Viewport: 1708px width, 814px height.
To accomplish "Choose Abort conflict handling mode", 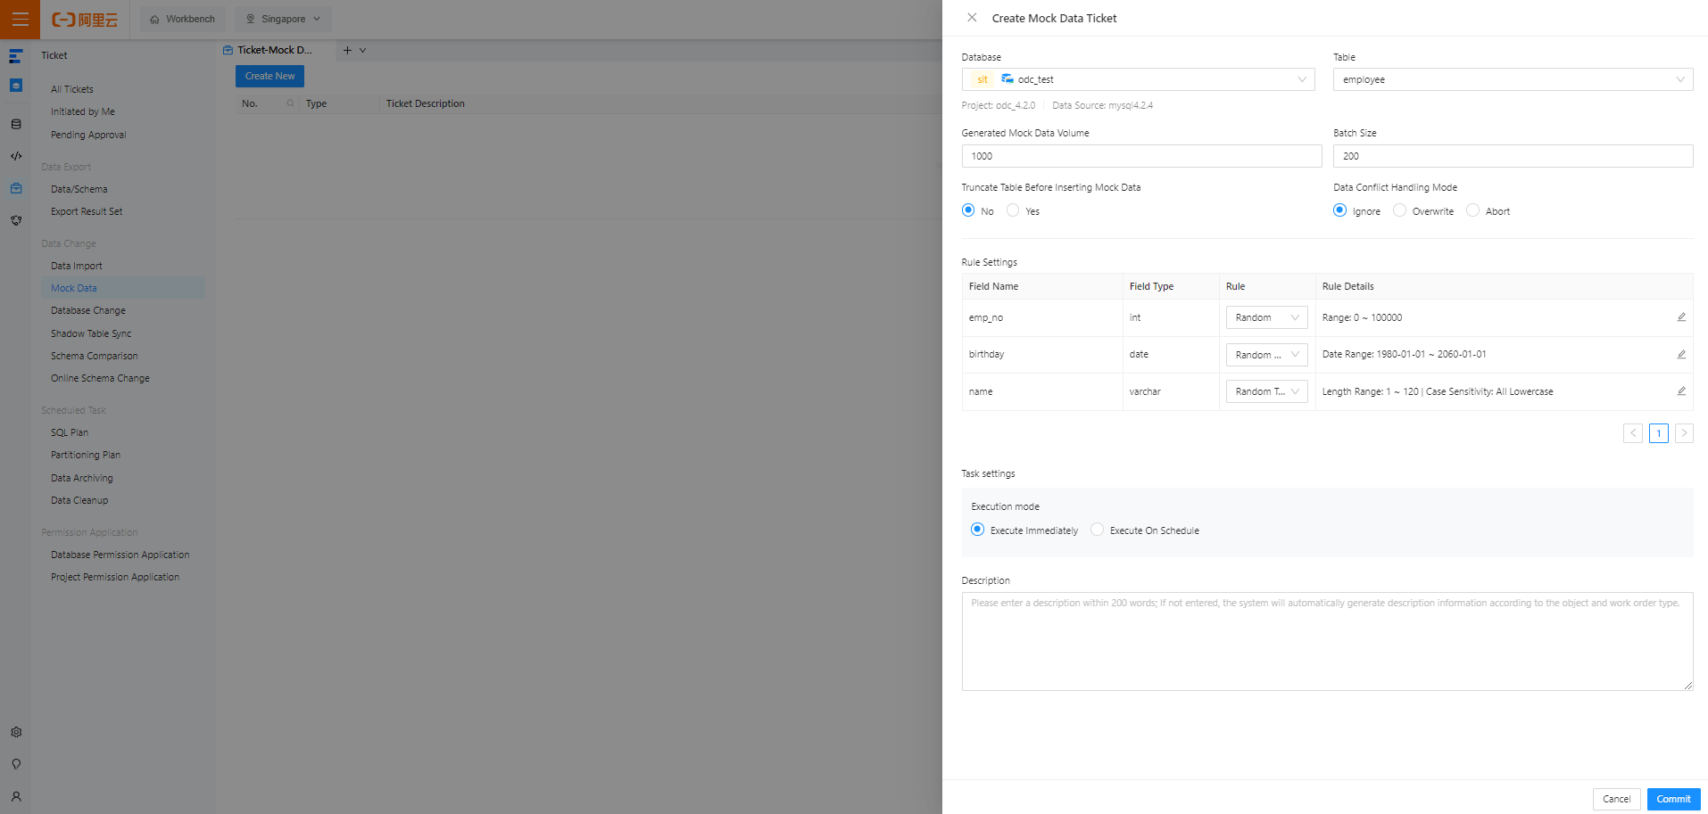I will click(1472, 210).
